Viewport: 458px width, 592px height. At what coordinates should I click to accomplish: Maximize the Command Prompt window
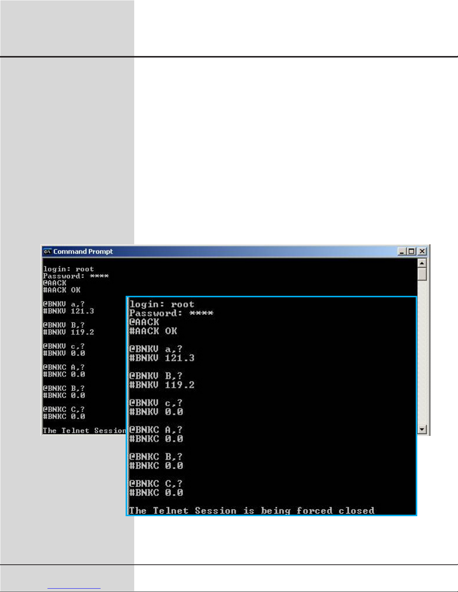coord(412,251)
